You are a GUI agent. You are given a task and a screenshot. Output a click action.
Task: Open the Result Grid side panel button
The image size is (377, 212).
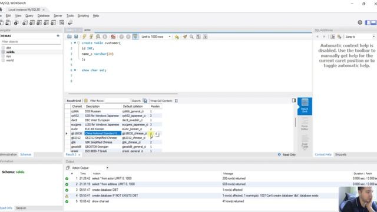coord(305,106)
